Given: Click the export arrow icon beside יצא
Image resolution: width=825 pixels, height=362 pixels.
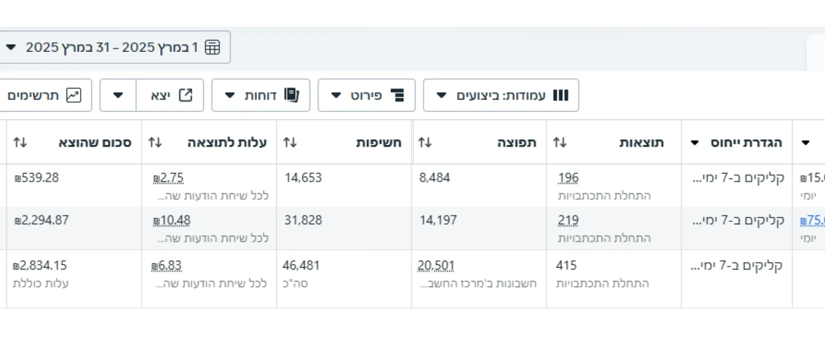Looking at the screenshot, I should point(185,95).
